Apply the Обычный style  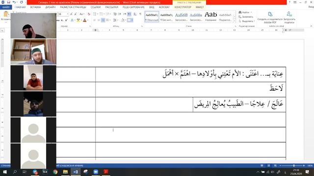pyautogui.click(x=152, y=17)
